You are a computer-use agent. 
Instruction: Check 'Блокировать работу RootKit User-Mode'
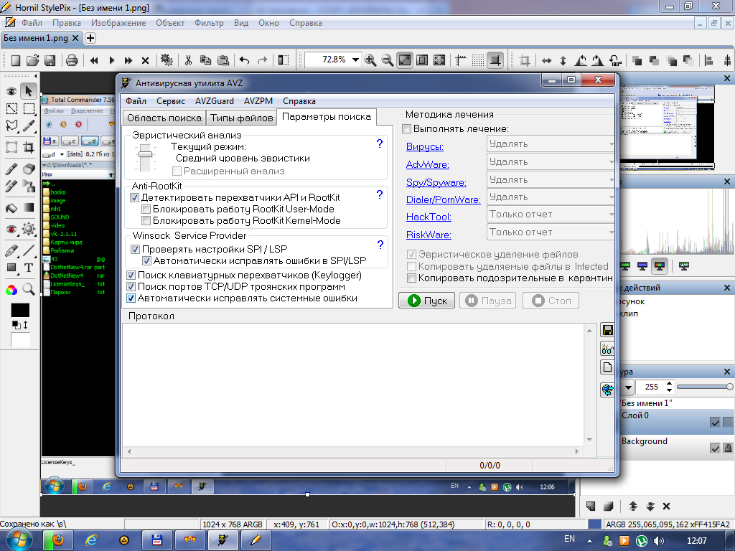[146, 209]
